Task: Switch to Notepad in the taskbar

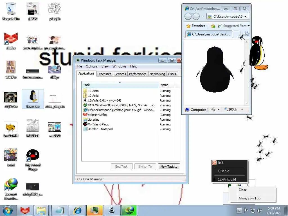Action: 60,210
